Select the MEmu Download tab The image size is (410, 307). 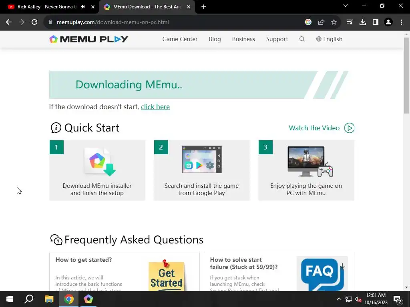[x=147, y=7]
